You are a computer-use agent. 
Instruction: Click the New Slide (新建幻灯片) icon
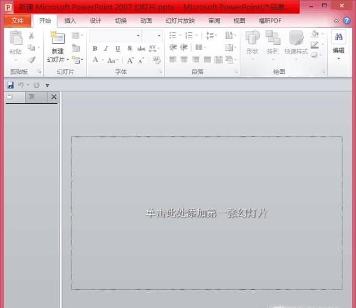click(x=57, y=40)
